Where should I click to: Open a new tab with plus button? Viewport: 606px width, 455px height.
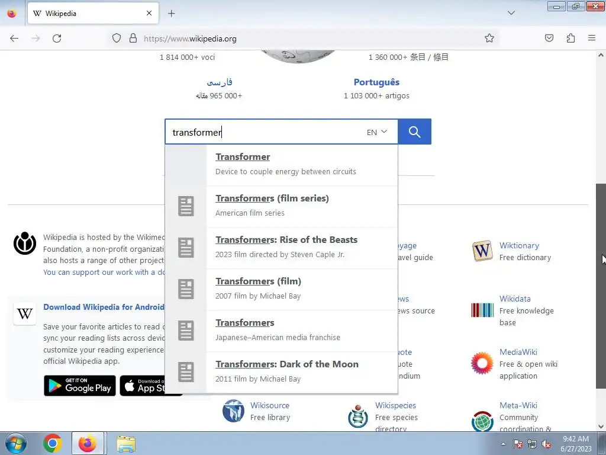172,14
